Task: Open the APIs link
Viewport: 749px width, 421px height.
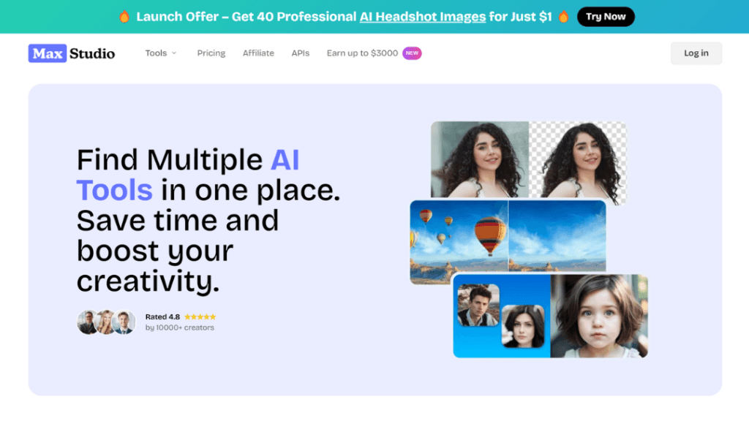Action: [301, 53]
